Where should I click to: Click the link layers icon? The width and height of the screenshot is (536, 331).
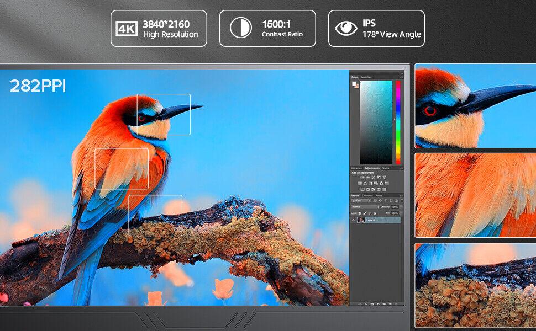tap(359, 304)
